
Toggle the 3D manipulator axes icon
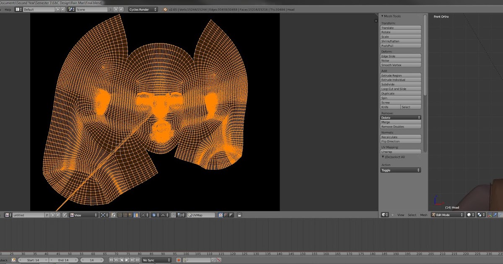[489, 215]
